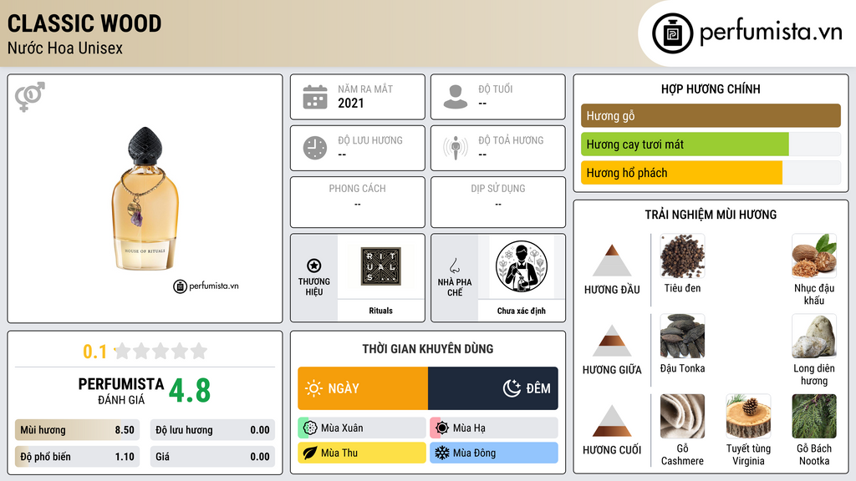Select the Mùa Đông season bar

494,453
